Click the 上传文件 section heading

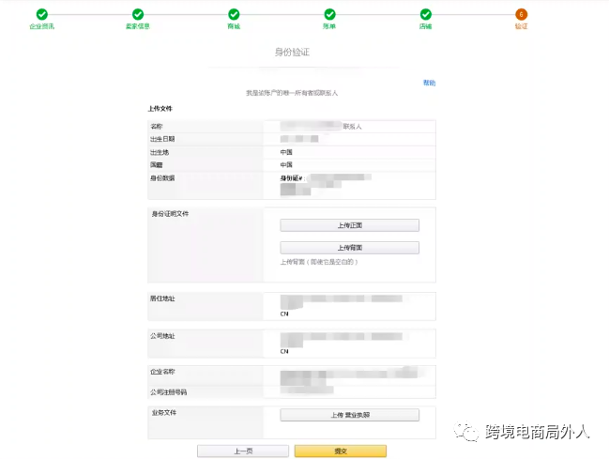point(160,109)
